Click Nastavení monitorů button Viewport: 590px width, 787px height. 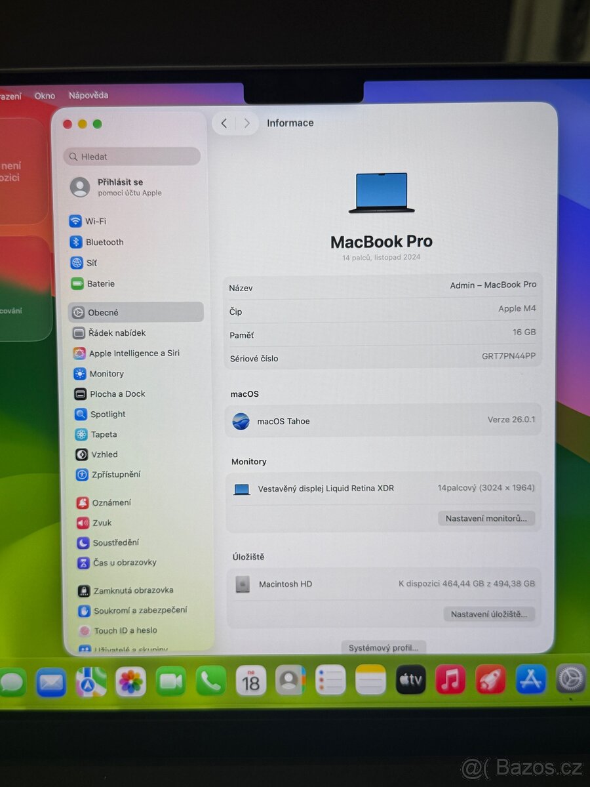[x=486, y=518]
